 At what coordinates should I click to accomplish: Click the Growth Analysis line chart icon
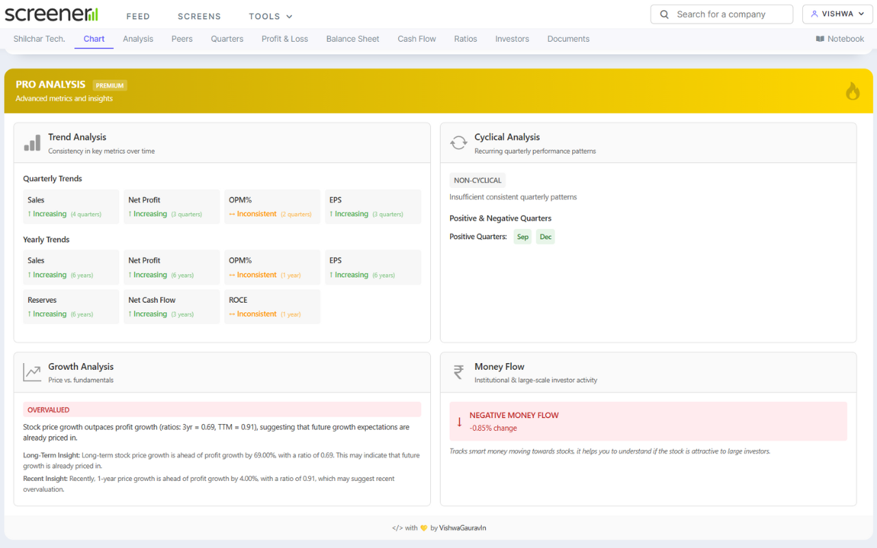tap(32, 372)
